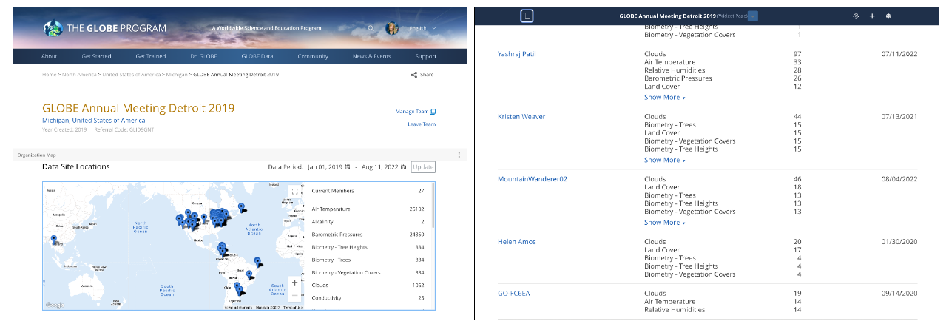The image size is (946, 327).
Task: Click the map pin in eastern Canada
Action: tap(241, 208)
